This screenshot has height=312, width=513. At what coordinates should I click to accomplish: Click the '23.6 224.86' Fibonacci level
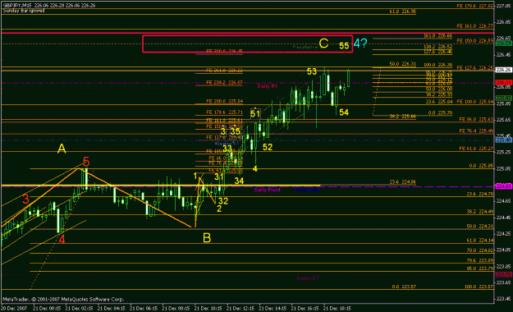click(403, 182)
